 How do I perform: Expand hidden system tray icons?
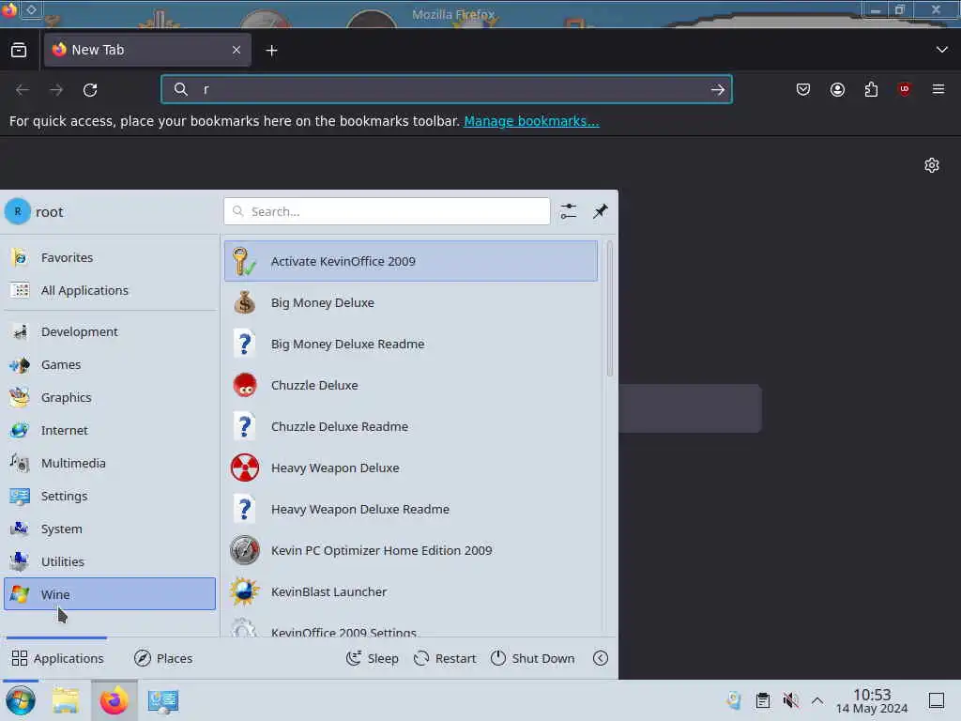pos(817,700)
